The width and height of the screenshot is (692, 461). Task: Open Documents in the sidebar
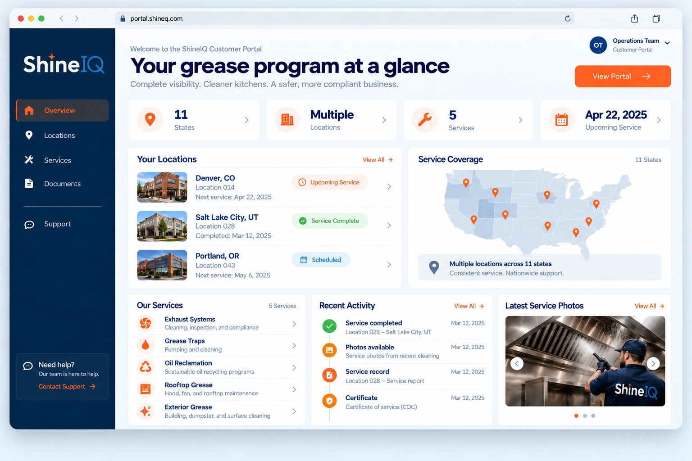coord(62,184)
